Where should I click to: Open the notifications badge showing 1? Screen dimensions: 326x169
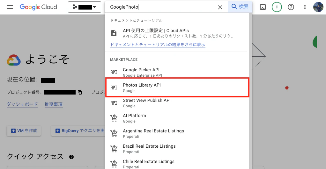point(277,7)
